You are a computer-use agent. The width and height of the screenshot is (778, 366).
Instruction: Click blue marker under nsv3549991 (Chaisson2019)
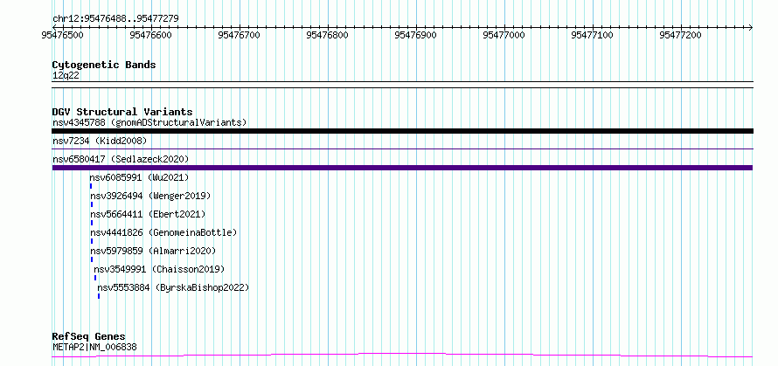(x=95, y=278)
